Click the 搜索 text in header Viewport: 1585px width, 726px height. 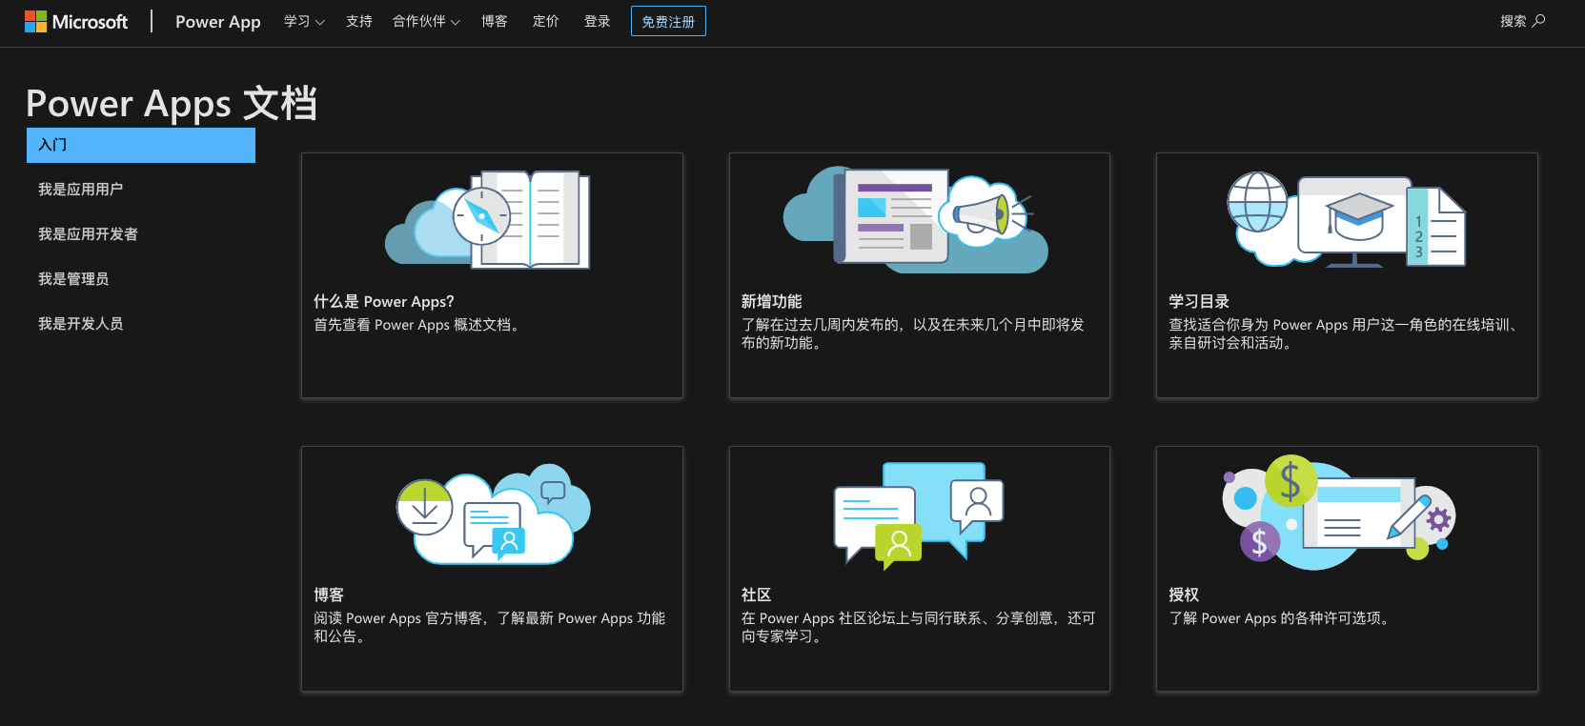tap(1514, 21)
